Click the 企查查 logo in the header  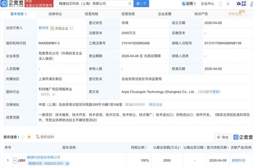pyautogui.click(x=14, y=4)
